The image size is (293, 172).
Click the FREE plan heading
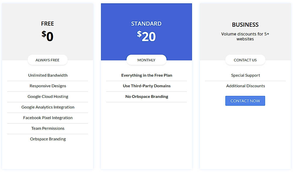[x=47, y=24]
